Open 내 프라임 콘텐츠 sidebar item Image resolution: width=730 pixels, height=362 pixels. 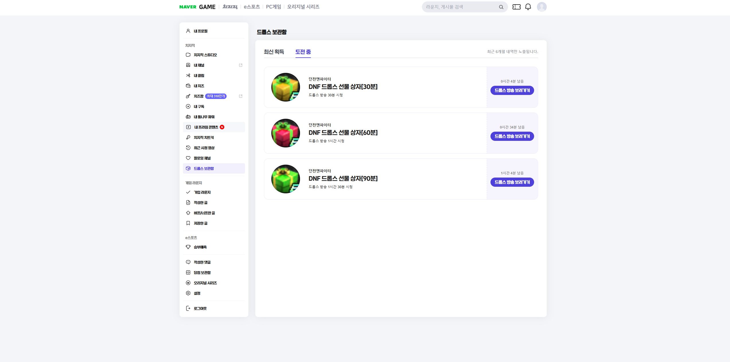click(206, 127)
